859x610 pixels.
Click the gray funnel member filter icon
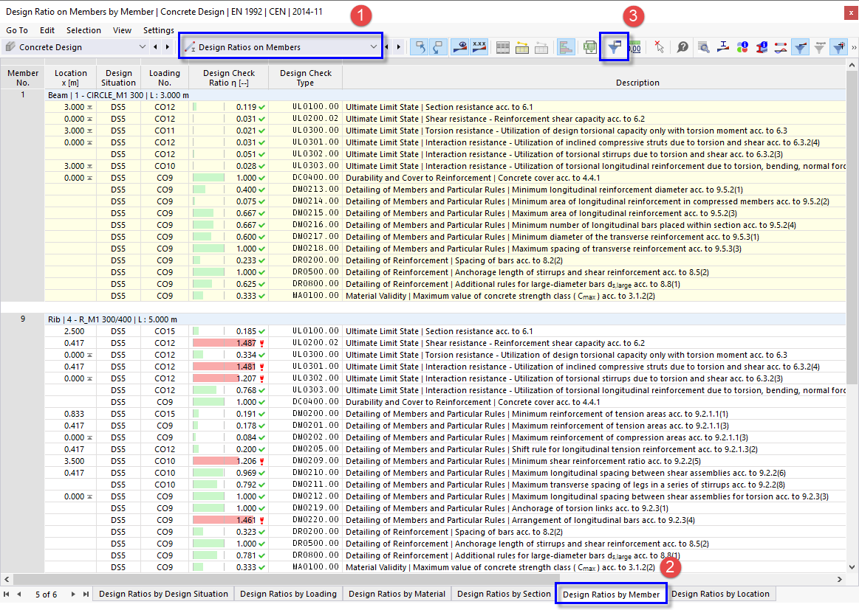[x=820, y=48]
